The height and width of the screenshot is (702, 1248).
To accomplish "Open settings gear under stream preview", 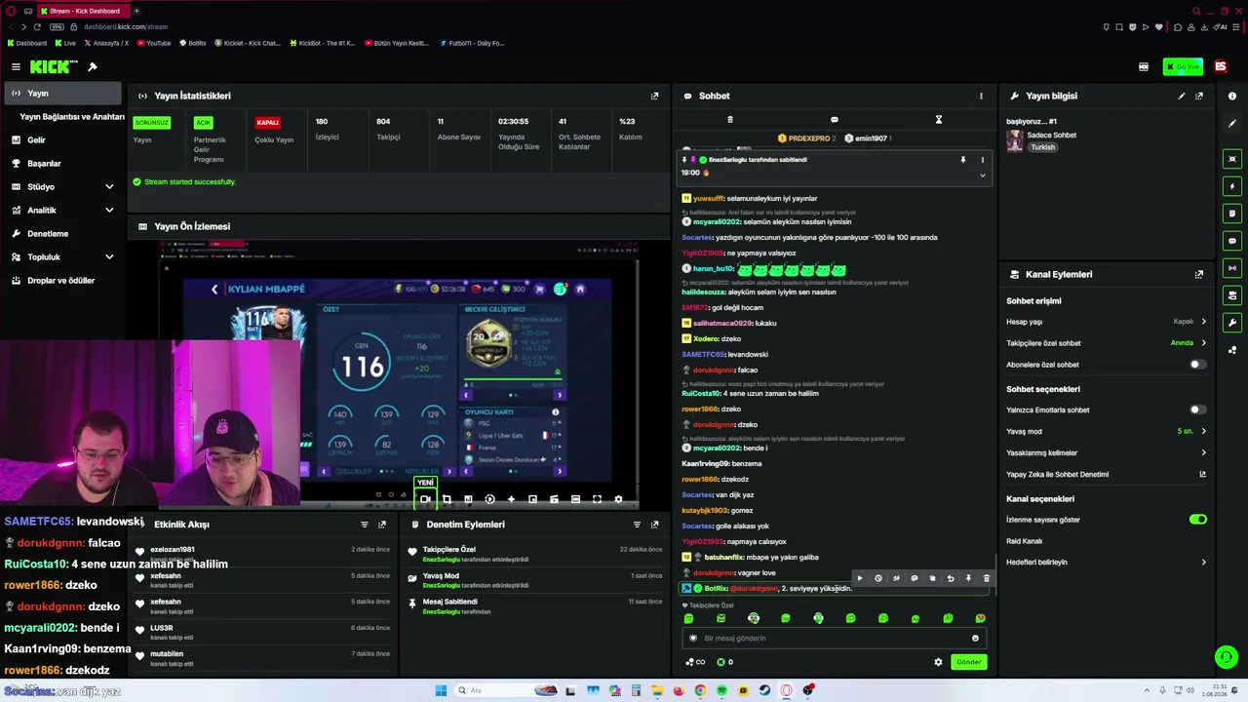I will tap(618, 499).
